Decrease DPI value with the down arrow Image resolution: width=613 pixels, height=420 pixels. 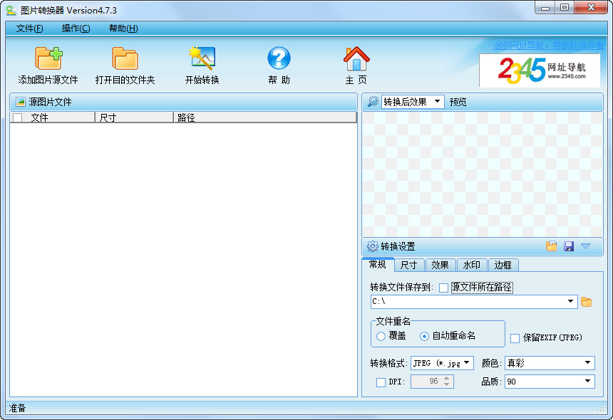pos(446,384)
